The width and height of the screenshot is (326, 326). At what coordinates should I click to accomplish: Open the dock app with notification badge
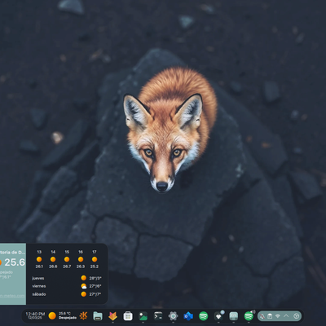tap(218, 316)
